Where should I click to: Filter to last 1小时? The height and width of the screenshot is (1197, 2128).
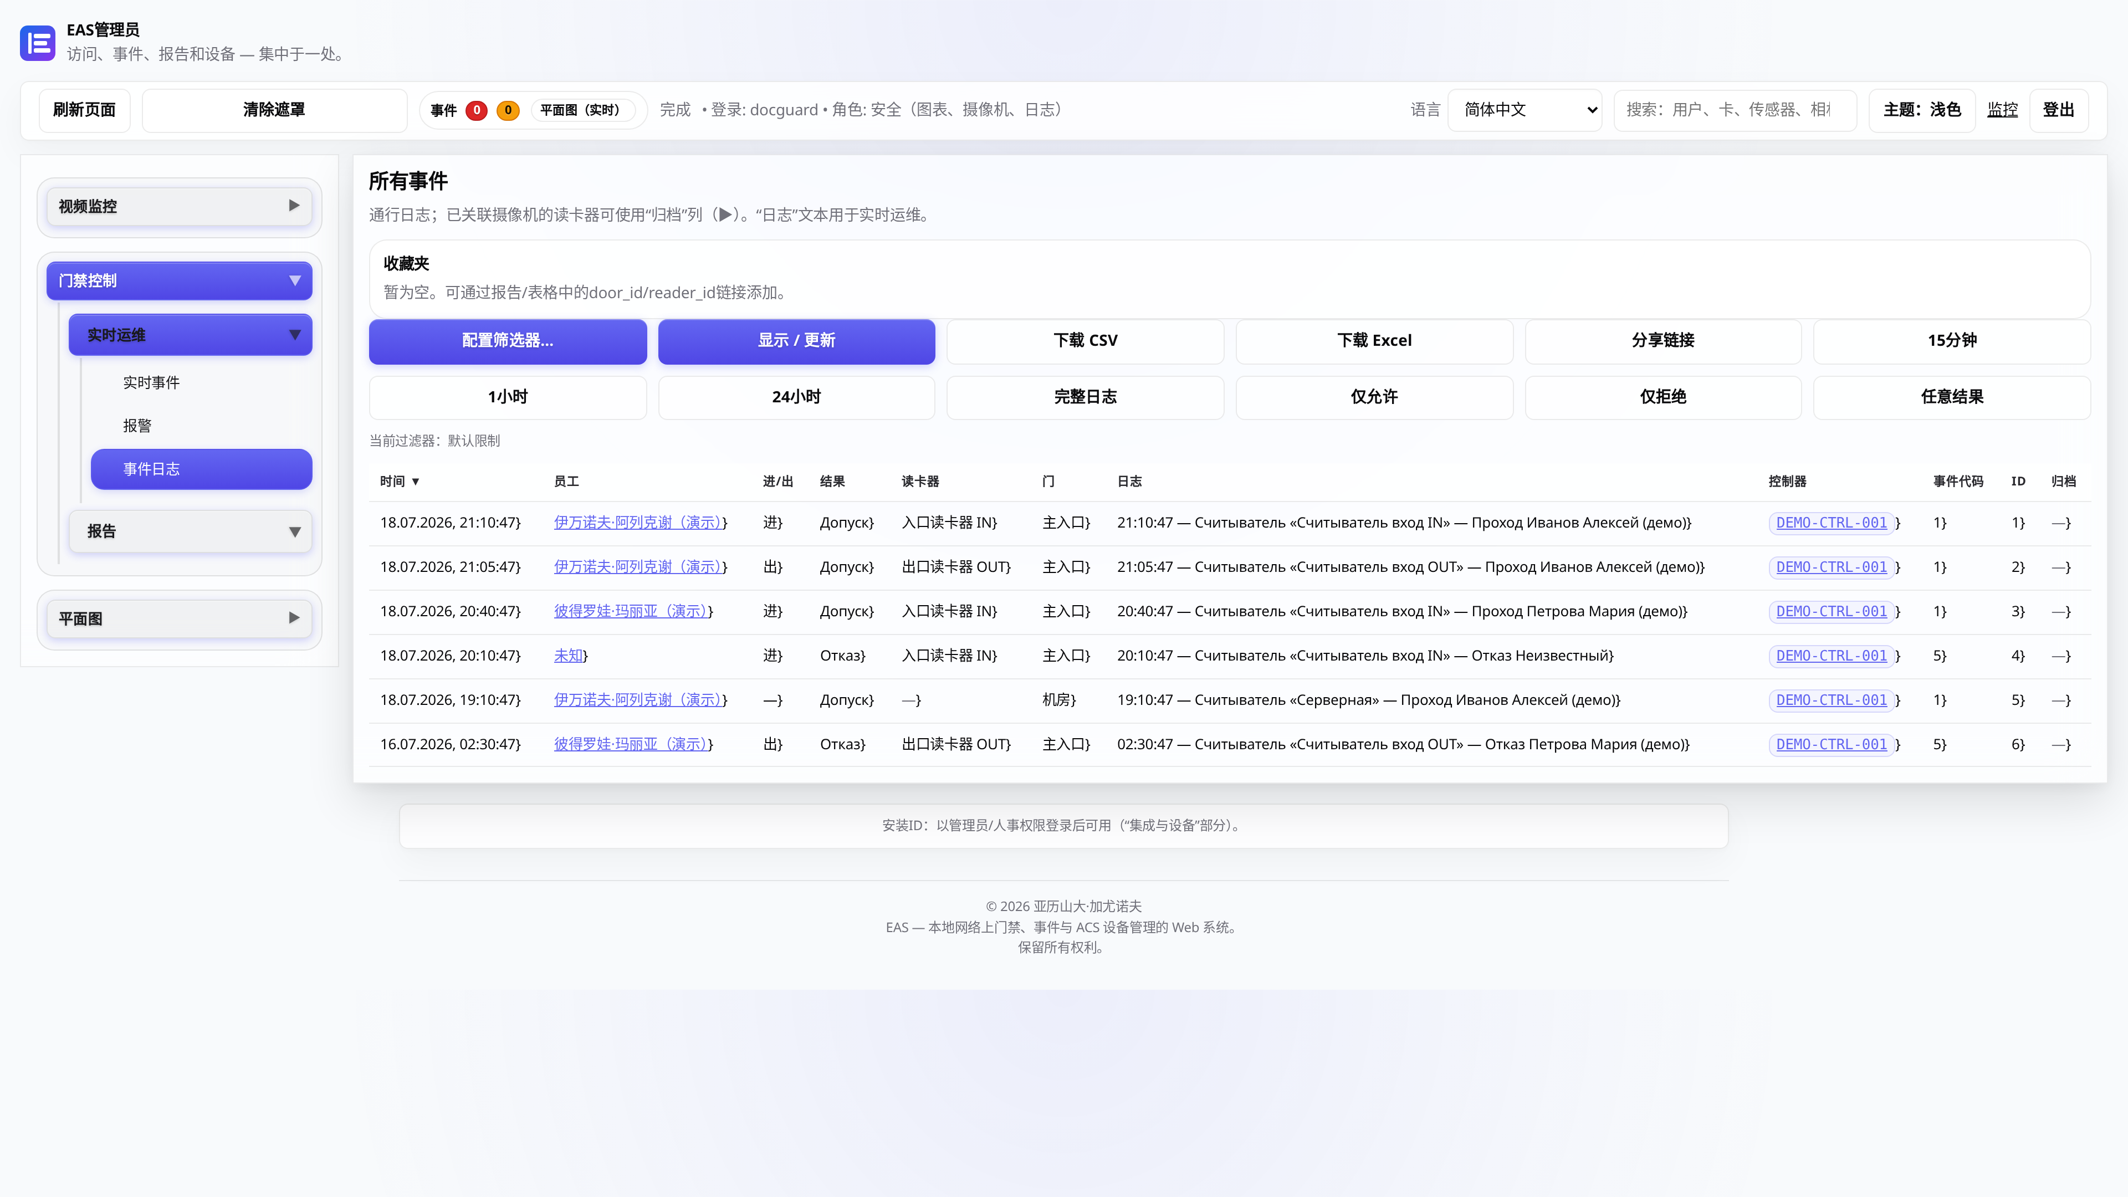click(x=507, y=397)
